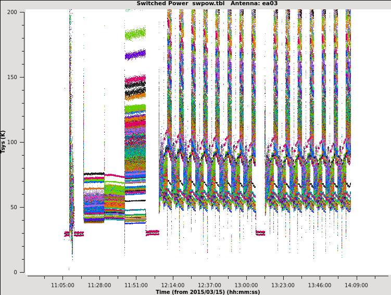Click the purple data cluster near 167 K
The width and height of the screenshot is (391, 295).
pyautogui.click(x=135, y=55)
